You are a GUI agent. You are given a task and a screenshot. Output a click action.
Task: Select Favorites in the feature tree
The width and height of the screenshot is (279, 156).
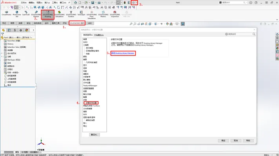click(14, 41)
